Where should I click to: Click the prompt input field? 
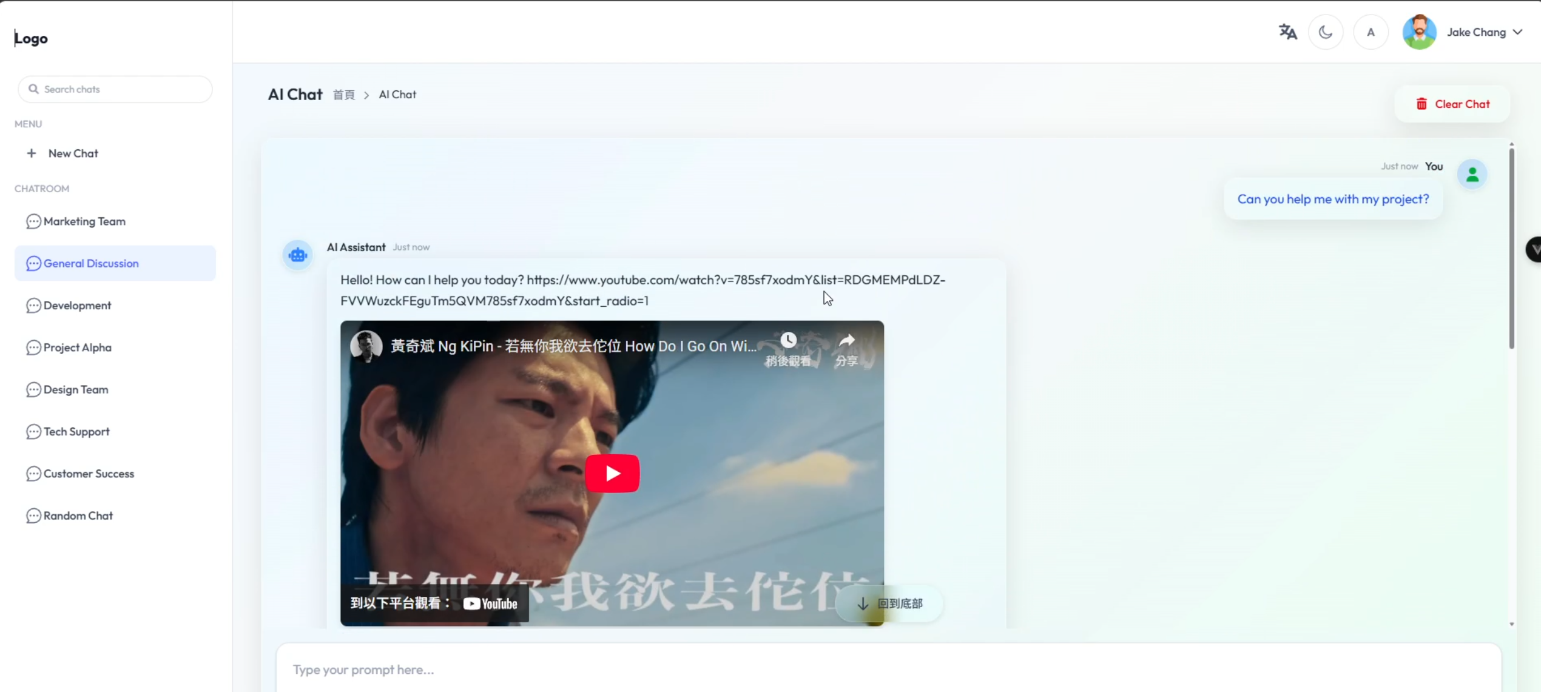607,670
